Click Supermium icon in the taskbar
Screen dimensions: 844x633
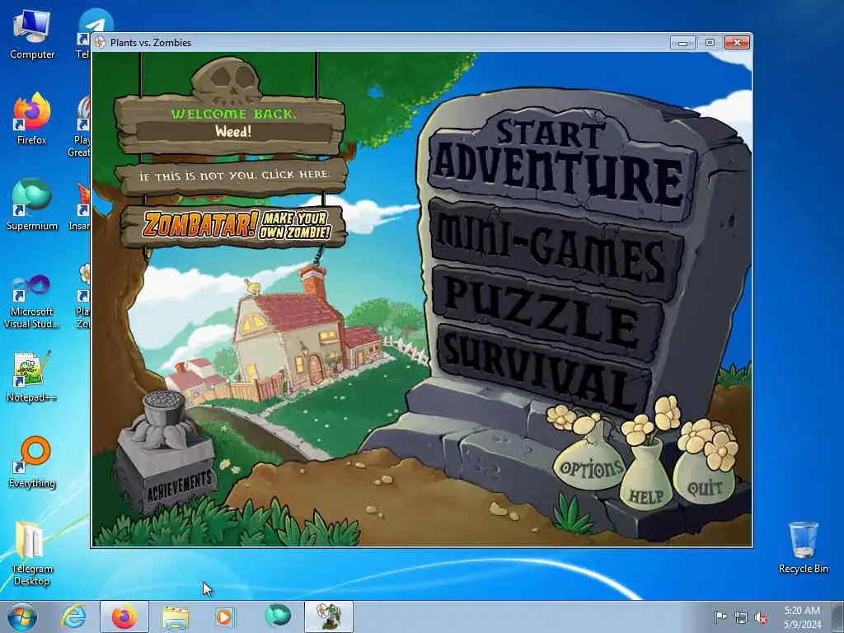(277, 616)
